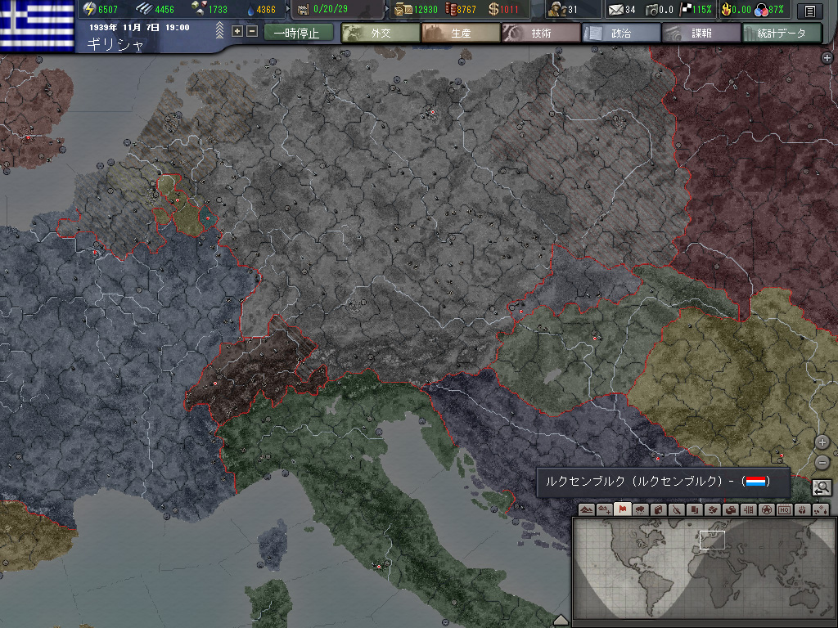This screenshot has height=628, width=838.
Task: Select the small teal Luxembourg province on map
Action: (208, 218)
